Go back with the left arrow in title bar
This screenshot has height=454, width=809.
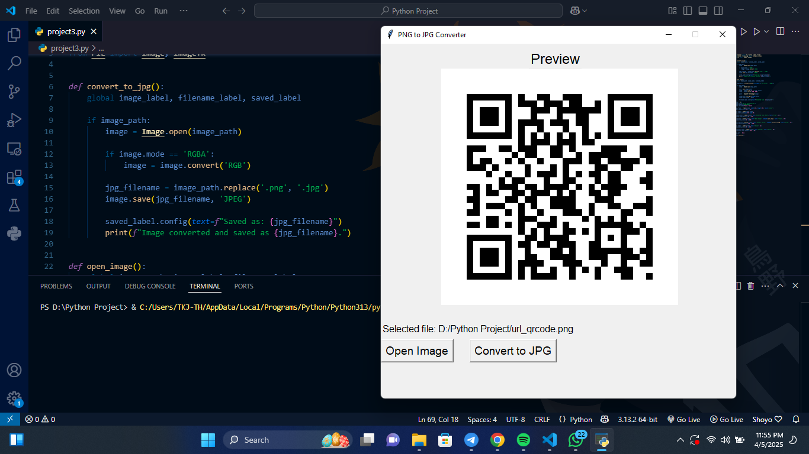(x=226, y=11)
